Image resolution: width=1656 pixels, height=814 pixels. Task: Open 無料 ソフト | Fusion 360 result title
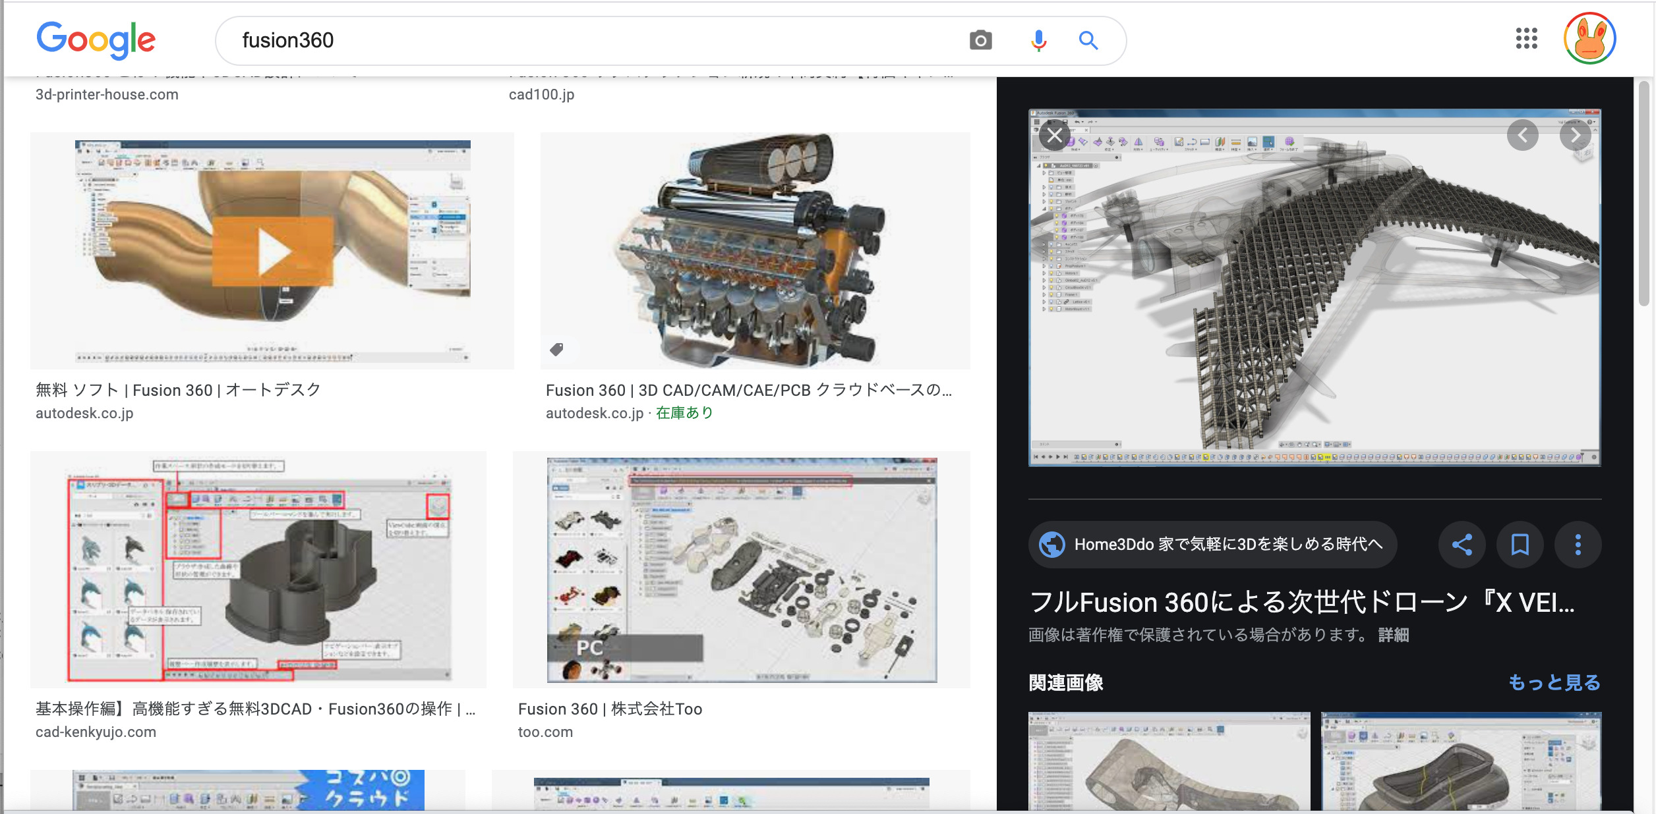point(178,390)
